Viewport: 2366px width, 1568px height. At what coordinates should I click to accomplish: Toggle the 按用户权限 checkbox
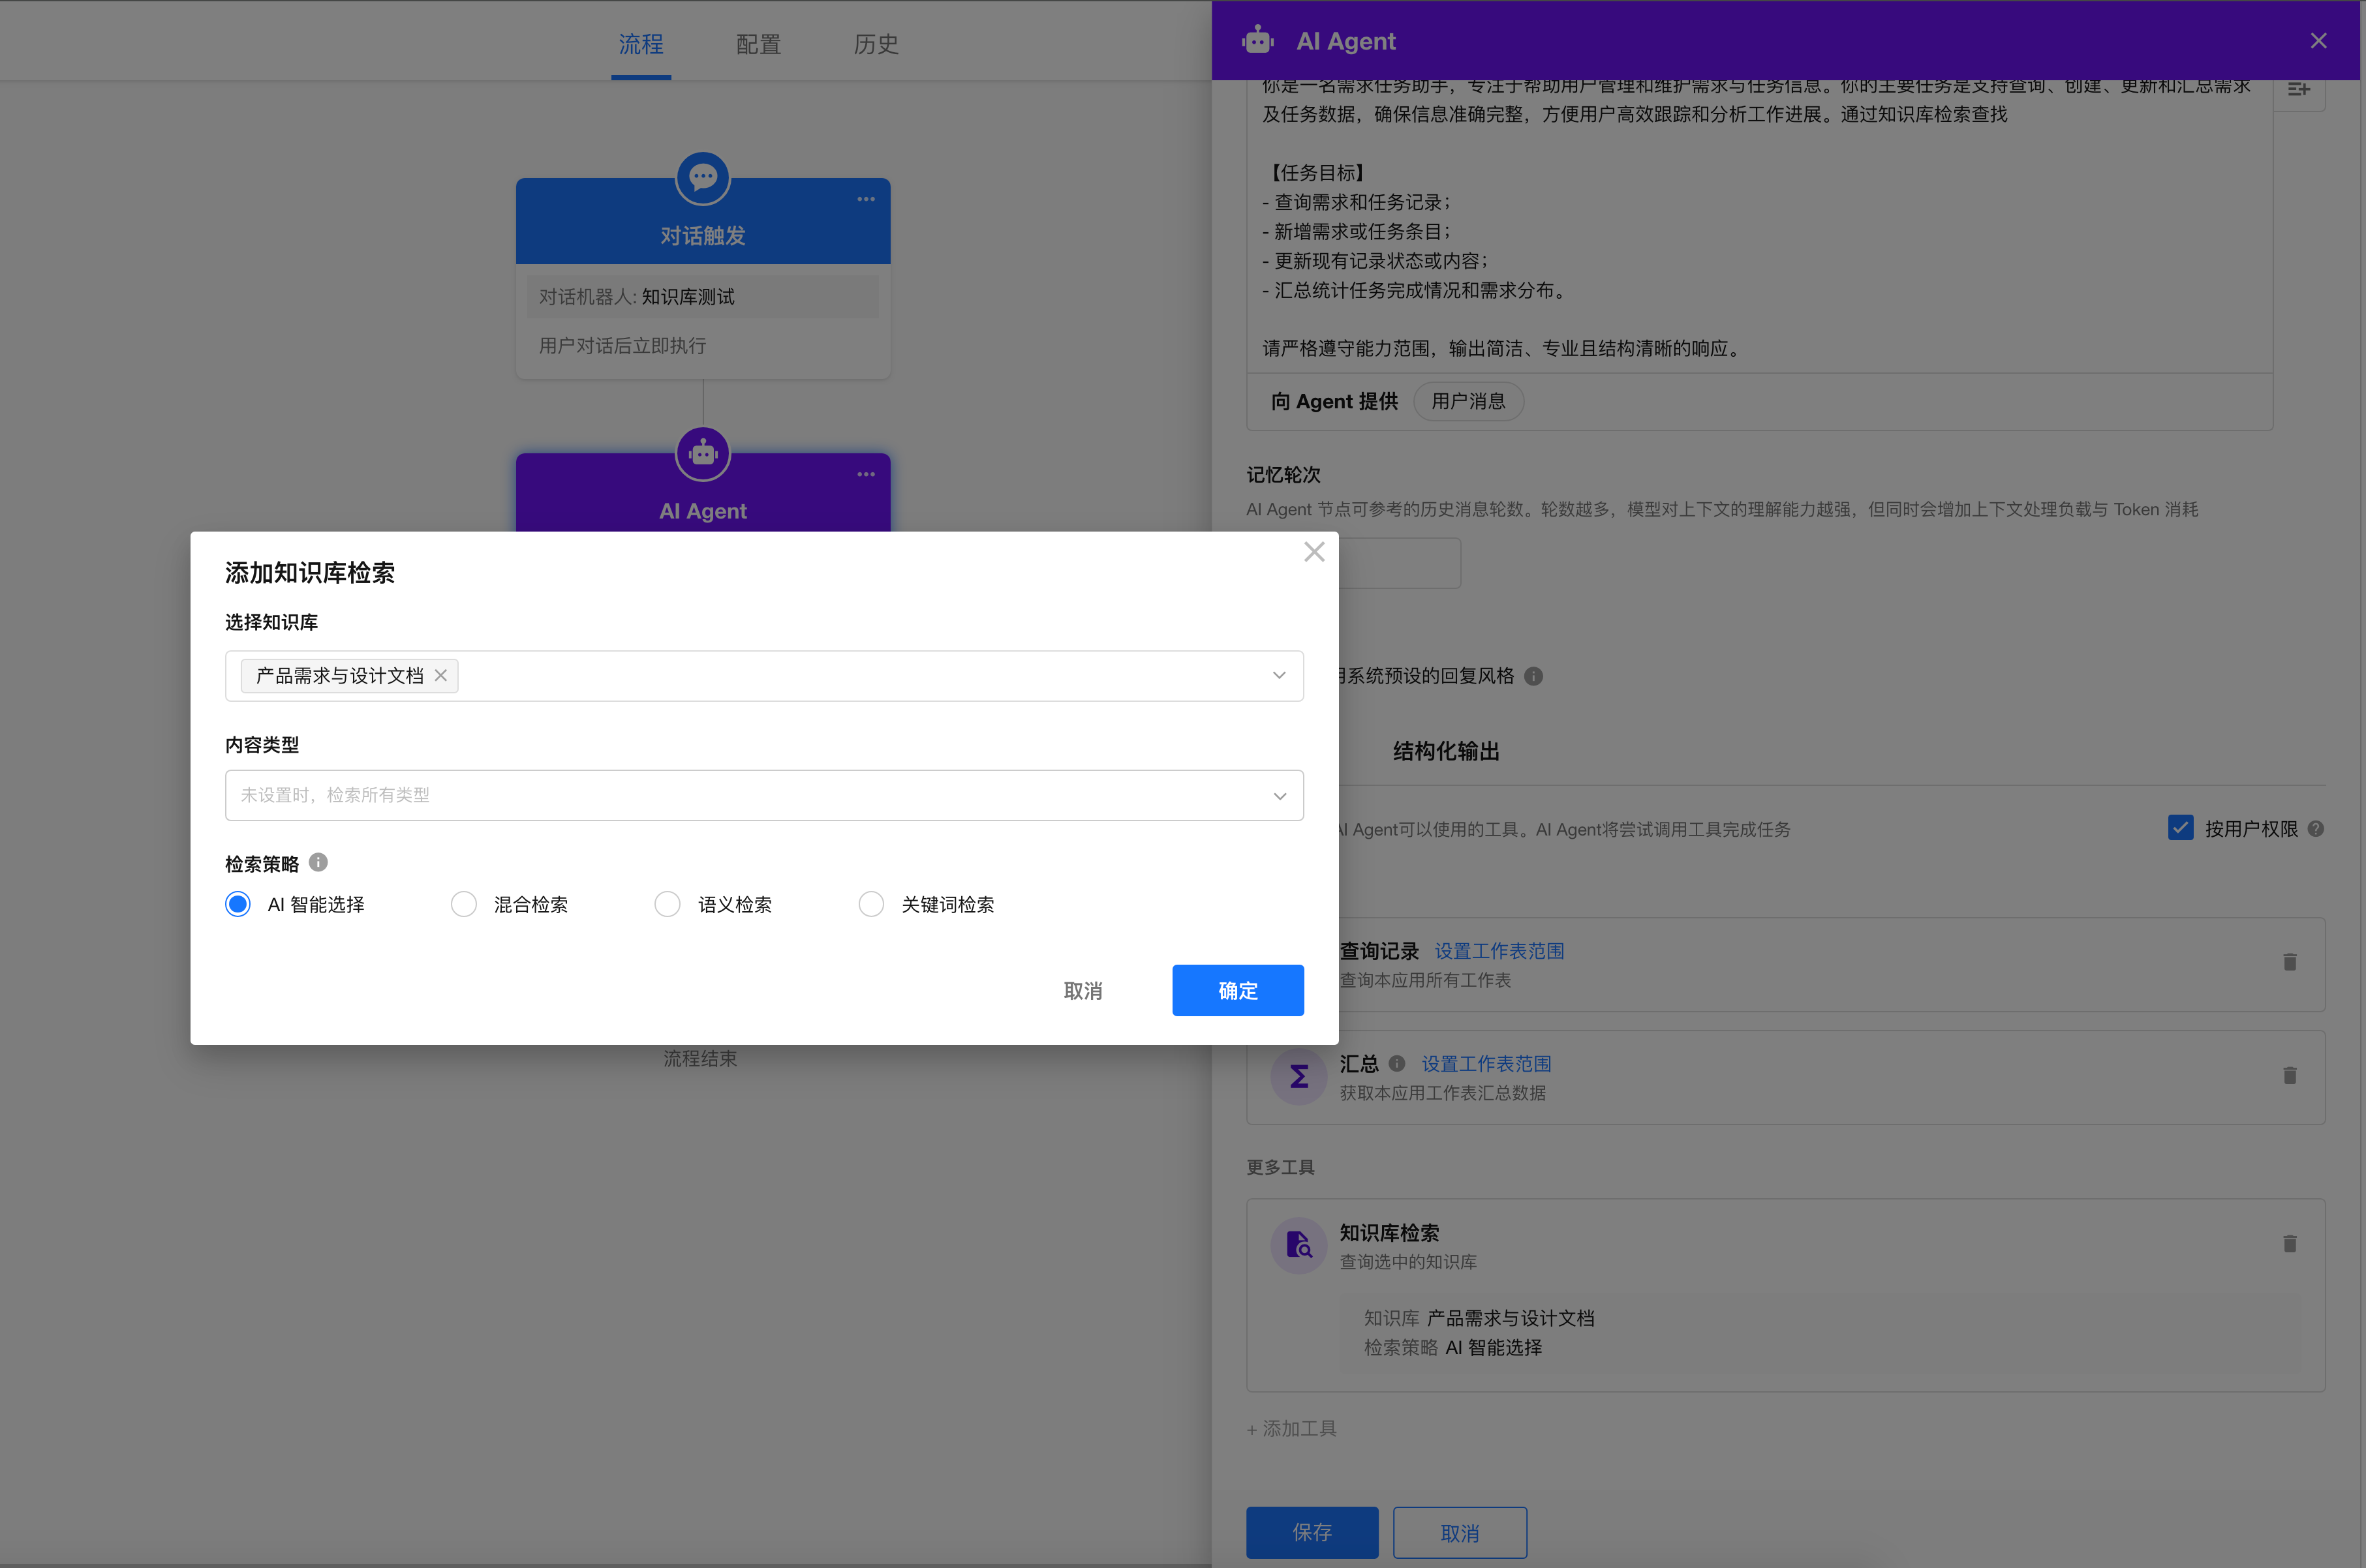[2180, 828]
